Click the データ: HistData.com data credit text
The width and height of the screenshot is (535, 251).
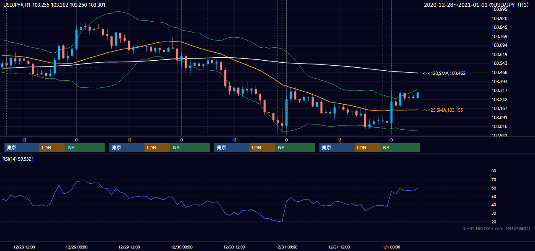pos(496,228)
